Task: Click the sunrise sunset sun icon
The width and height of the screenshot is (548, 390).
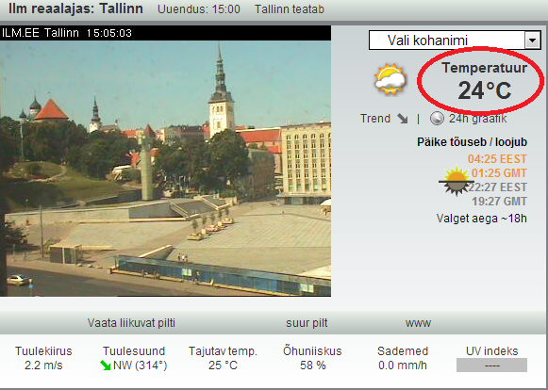Action: (456, 182)
